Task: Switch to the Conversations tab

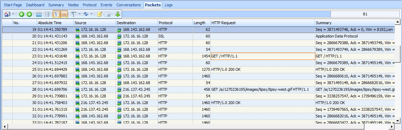Action: 129,5
